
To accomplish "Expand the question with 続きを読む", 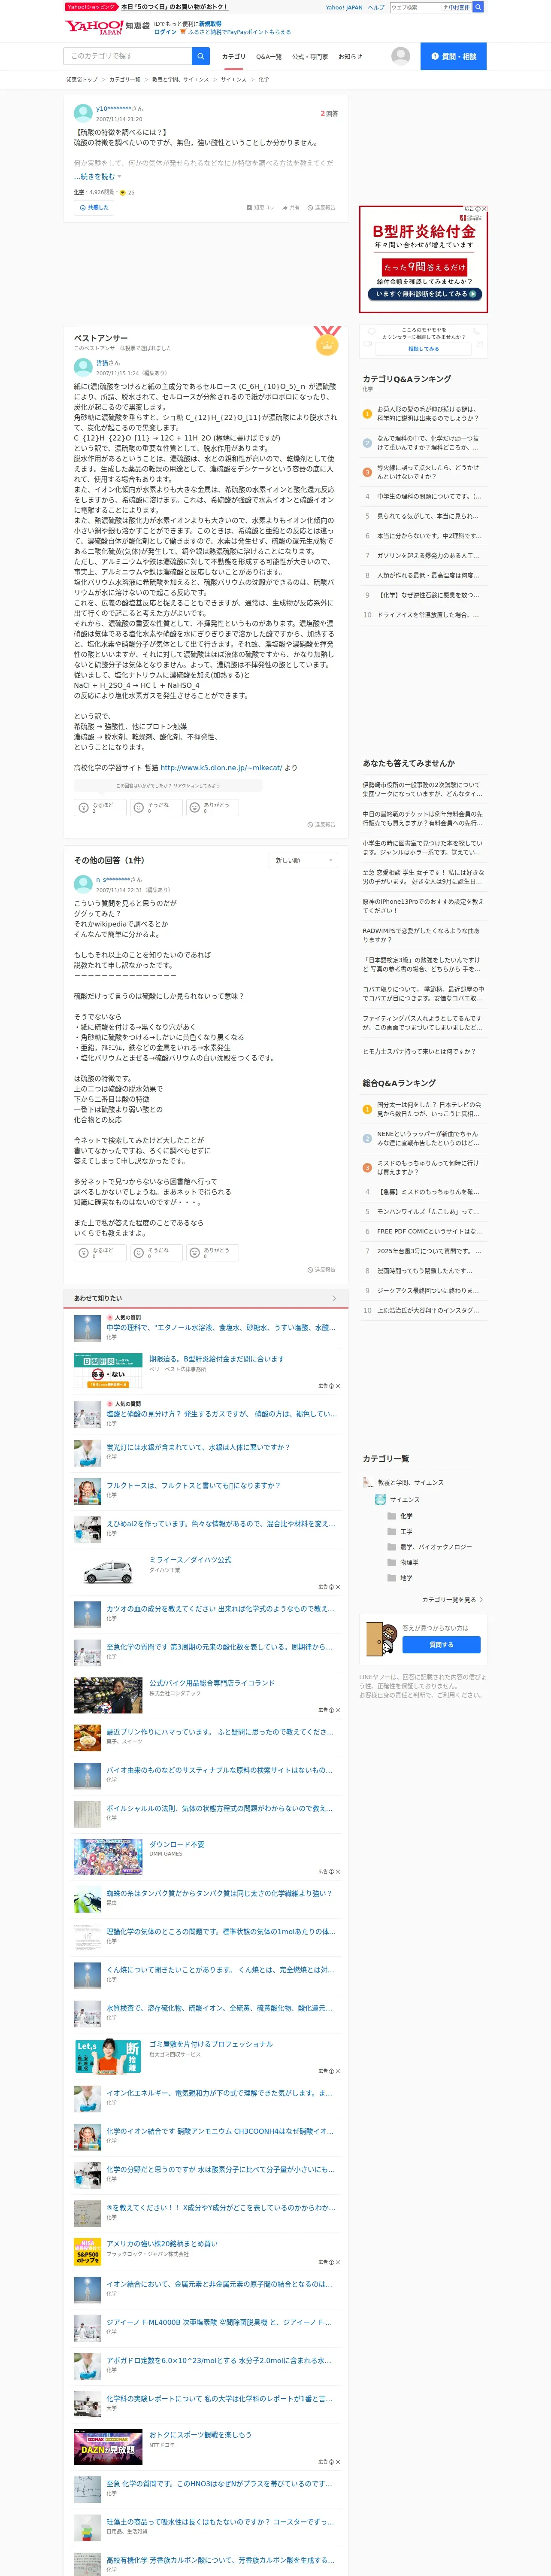I will pos(97,176).
